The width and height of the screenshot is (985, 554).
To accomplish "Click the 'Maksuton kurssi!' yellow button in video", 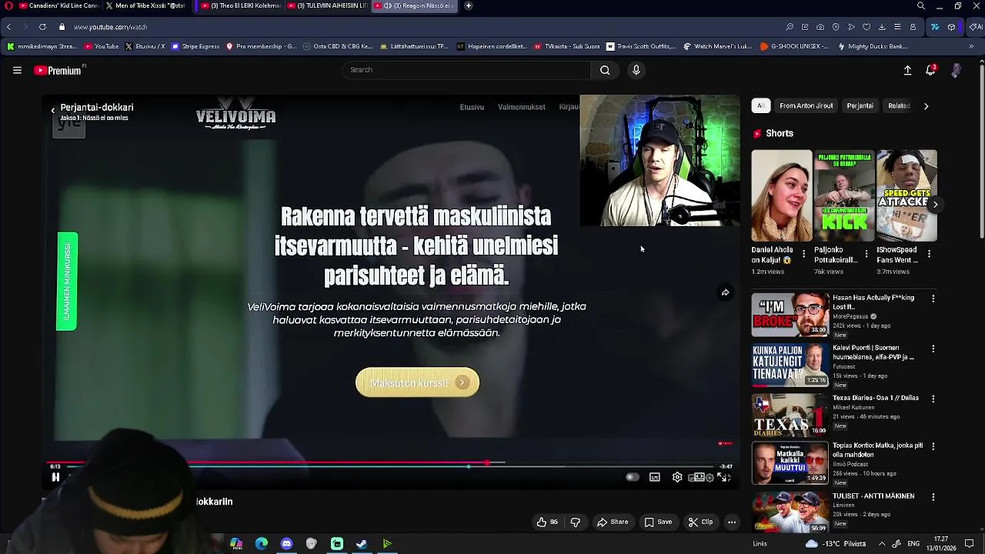I will pyautogui.click(x=417, y=382).
